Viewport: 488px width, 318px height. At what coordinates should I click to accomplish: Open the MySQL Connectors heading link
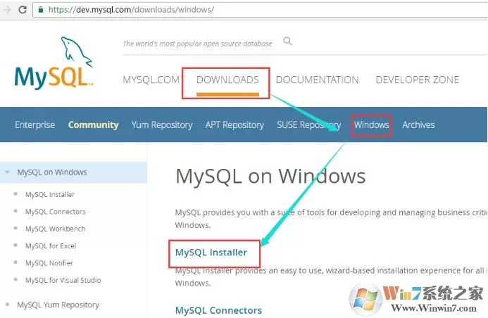[218, 310]
